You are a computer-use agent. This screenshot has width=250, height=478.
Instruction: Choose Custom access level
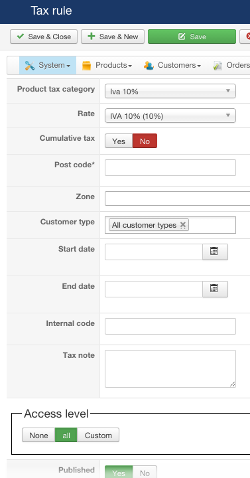pyautogui.click(x=98, y=436)
